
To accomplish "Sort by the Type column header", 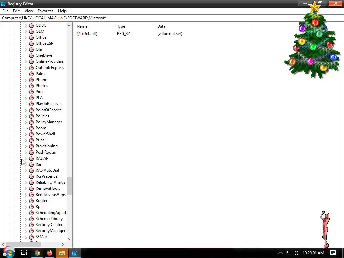I will pos(135,26).
